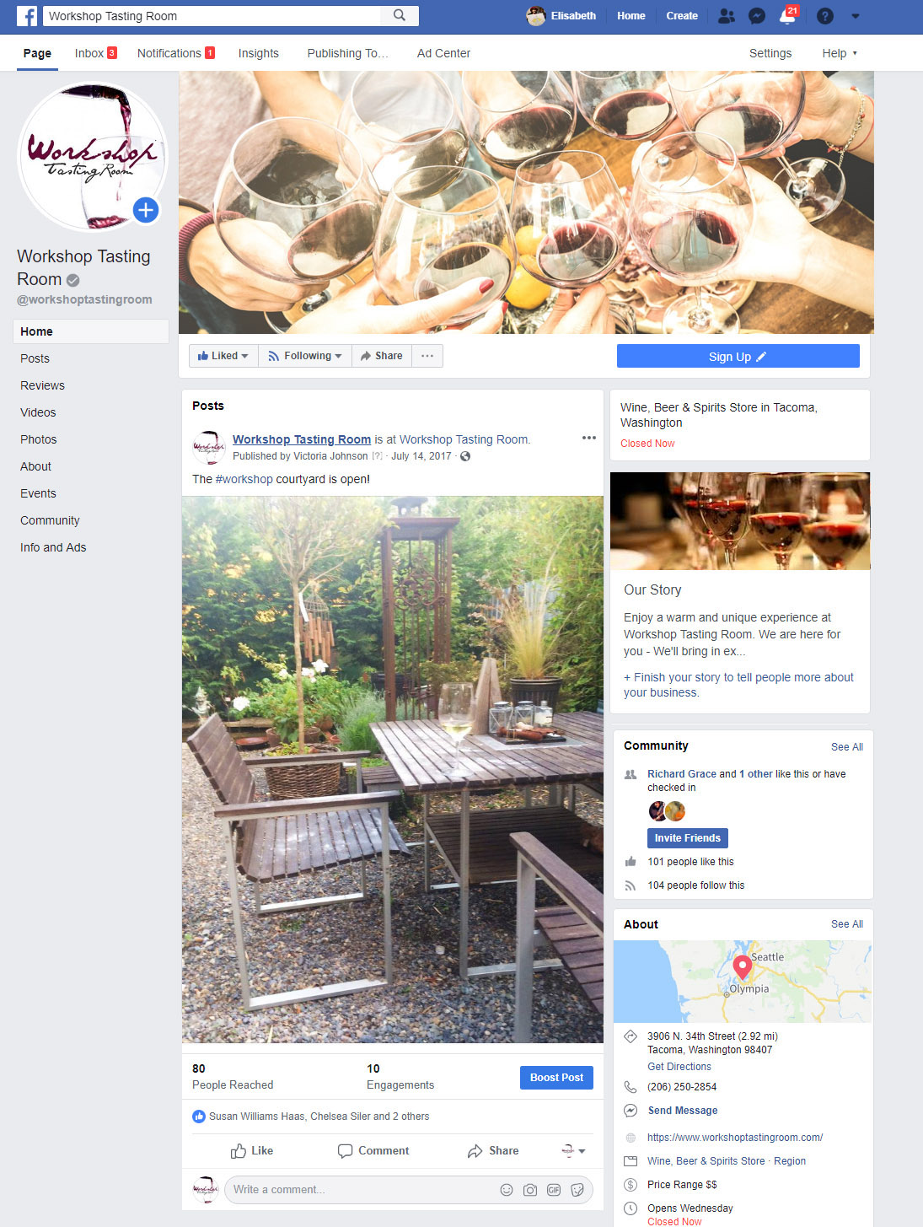Open the notifications bell with 21 badge

coord(788,16)
